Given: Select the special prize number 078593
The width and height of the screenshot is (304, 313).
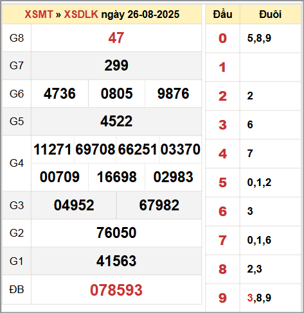Looking at the screenshot, I should coord(116,290).
